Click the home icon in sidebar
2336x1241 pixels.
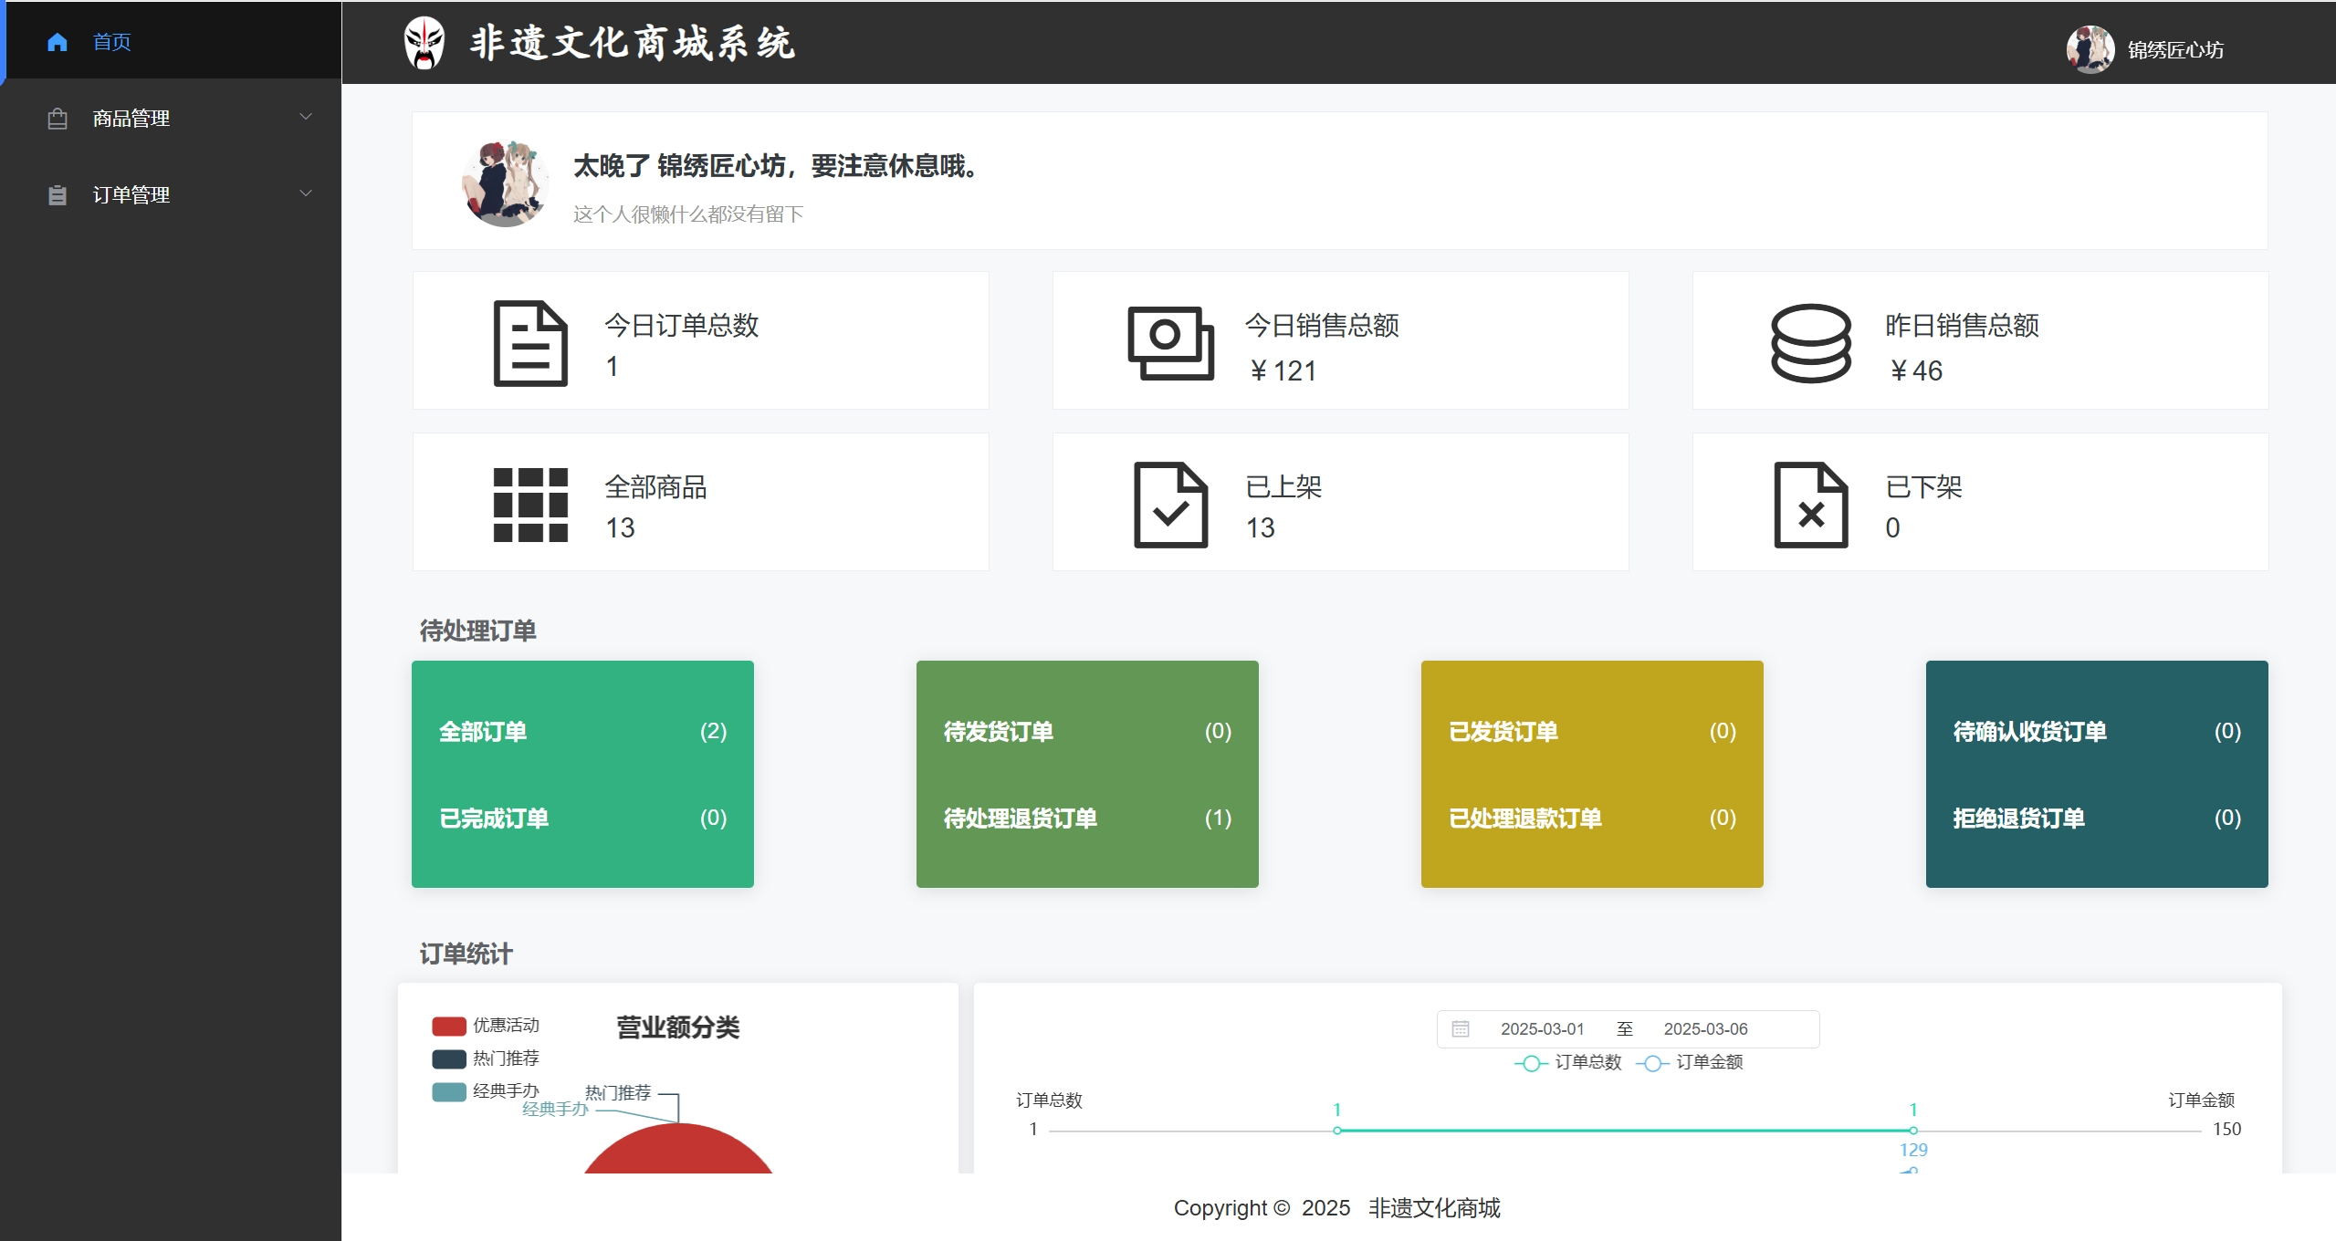point(57,42)
